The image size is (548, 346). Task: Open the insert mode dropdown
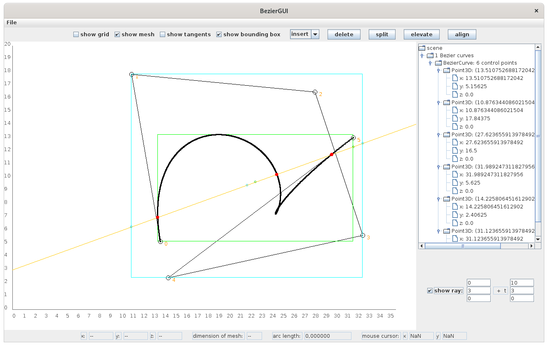[315, 34]
